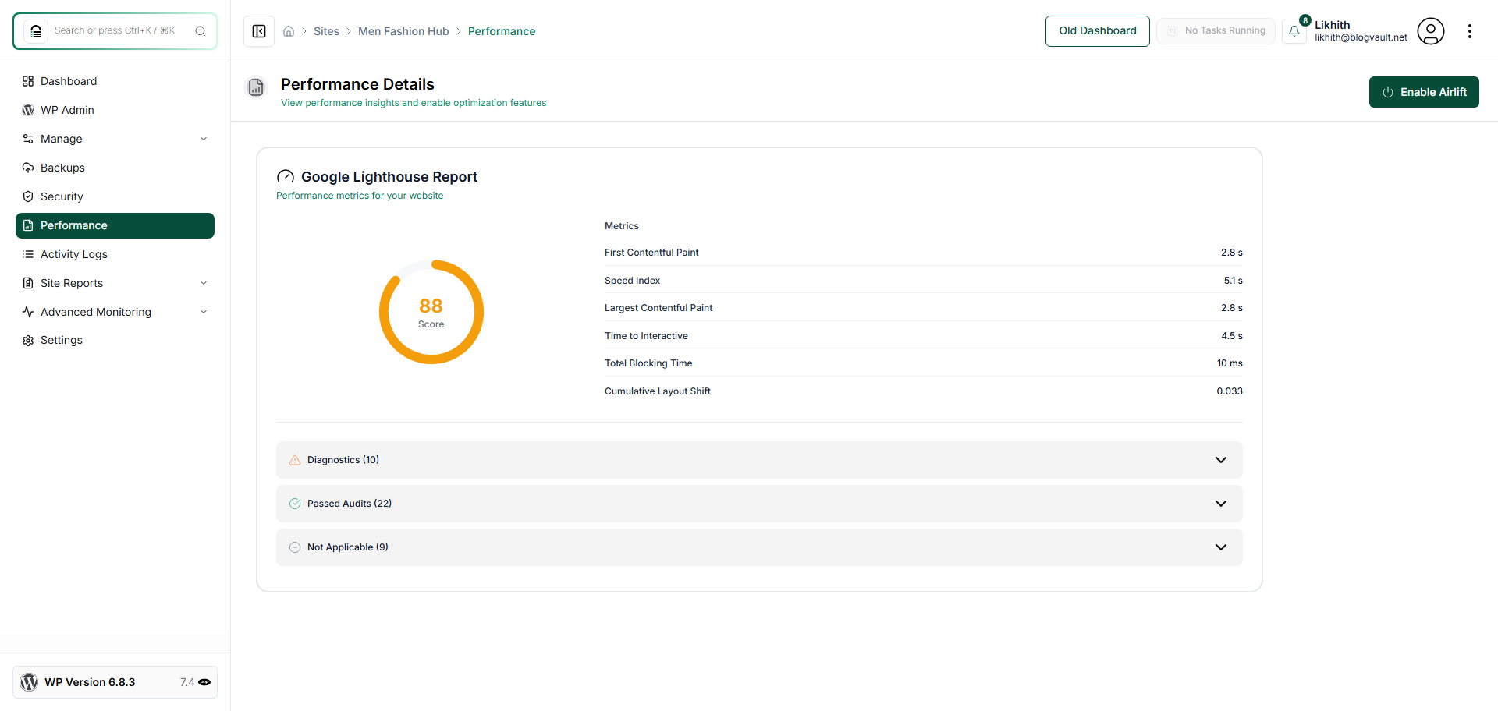Image resolution: width=1498 pixels, height=711 pixels.
Task: Switch to the Old Dashboard
Action: coord(1097,30)
